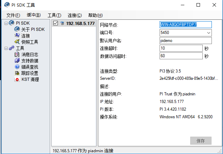Image resolution: width=223 pixels, height=154 pixels.
Task: Click the 连接超时 field showing 10
Action: [x=181, y=48]
